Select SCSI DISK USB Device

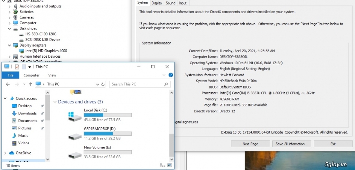[x=43, y=40]
